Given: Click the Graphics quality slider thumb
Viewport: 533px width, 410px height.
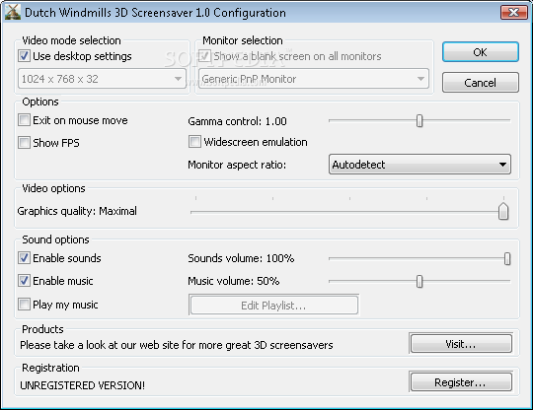Looking at the screenshot, I should (x=503, y=212).
